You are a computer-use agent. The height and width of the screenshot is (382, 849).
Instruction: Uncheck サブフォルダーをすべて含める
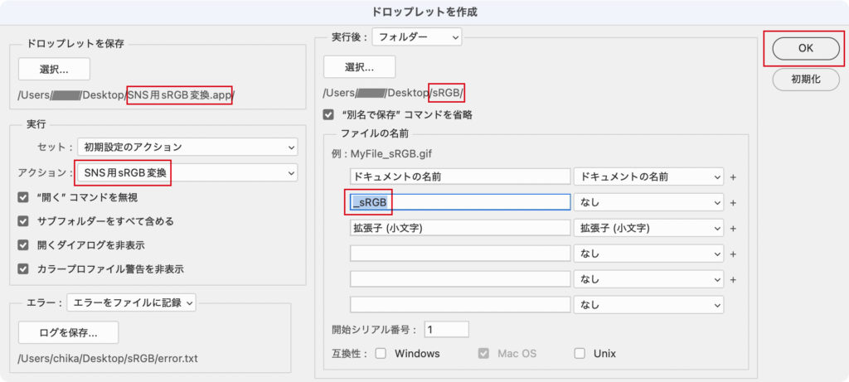(24, 221)
